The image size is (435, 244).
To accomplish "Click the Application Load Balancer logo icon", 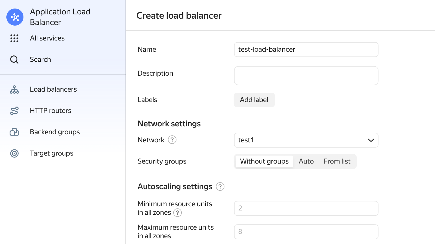I will [x=15, y=17].
